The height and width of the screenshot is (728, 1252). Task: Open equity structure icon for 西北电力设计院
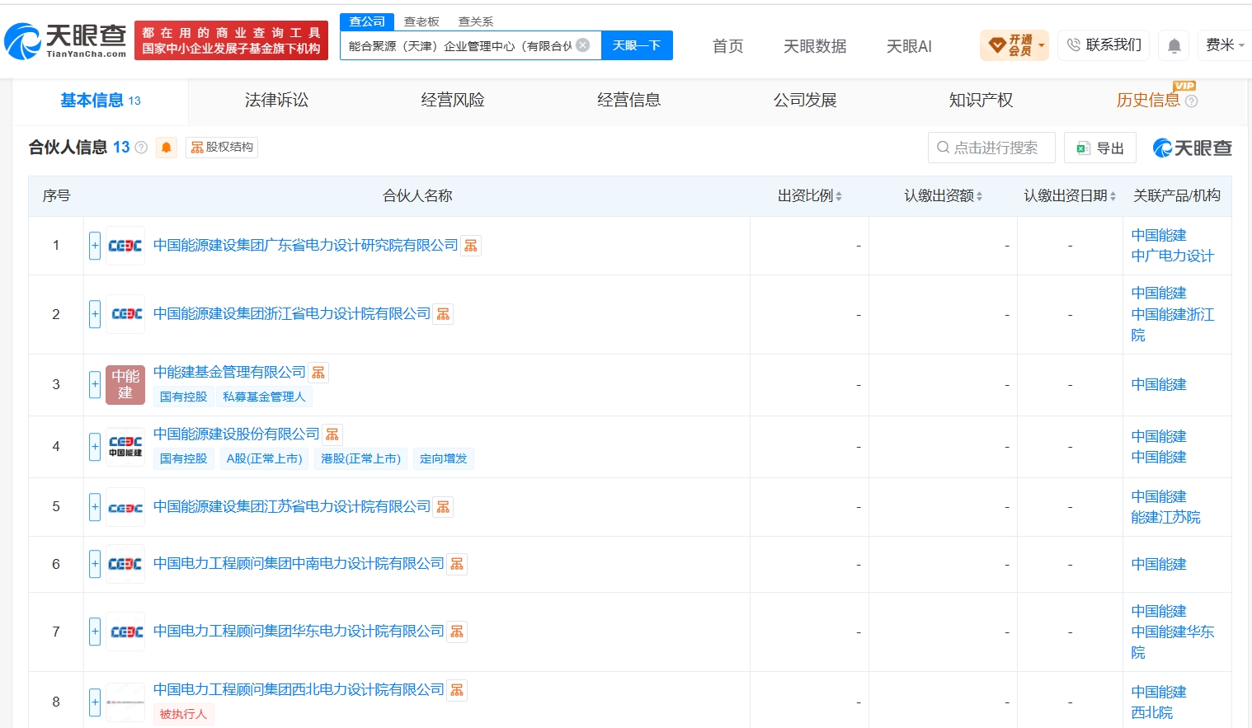pos(457,690)
